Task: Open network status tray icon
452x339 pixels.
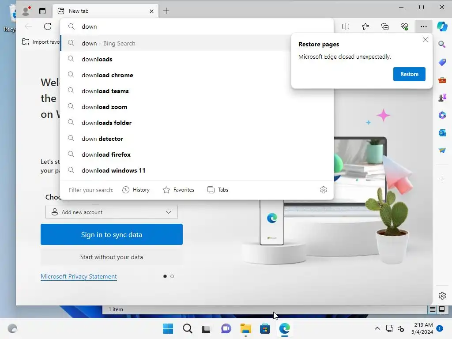Action: [389, 328]
